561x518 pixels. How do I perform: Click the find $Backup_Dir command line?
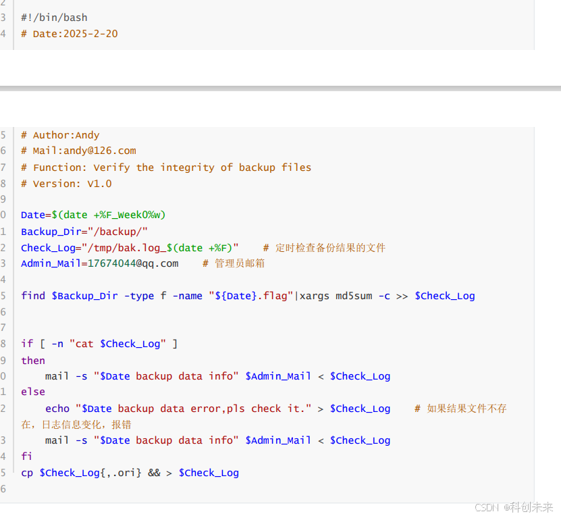[x=248, y=296]
